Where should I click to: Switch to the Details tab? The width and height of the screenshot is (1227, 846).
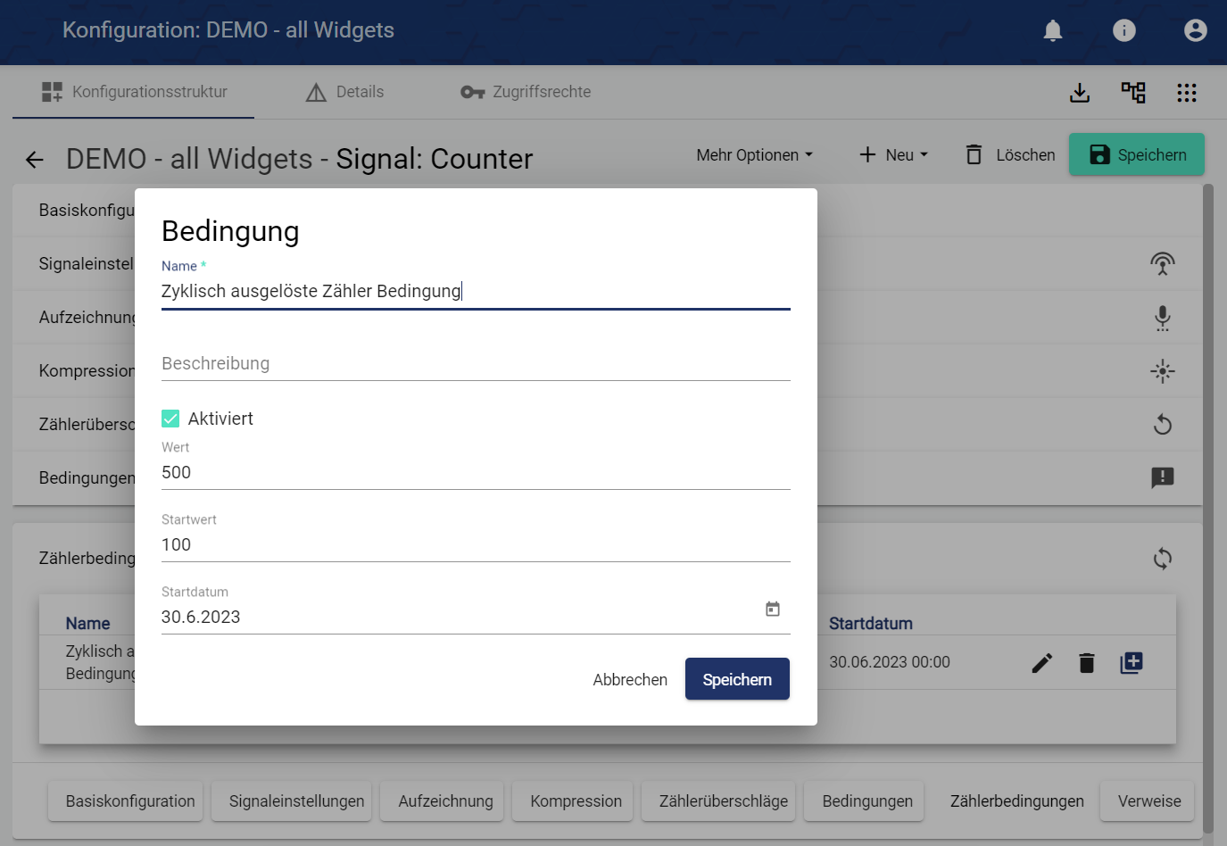coord(344,92)
